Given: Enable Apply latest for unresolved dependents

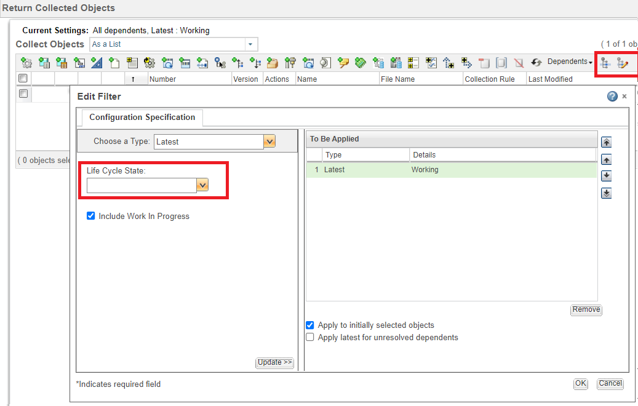Looking at the screenshot, I should (x=310, y=337).
